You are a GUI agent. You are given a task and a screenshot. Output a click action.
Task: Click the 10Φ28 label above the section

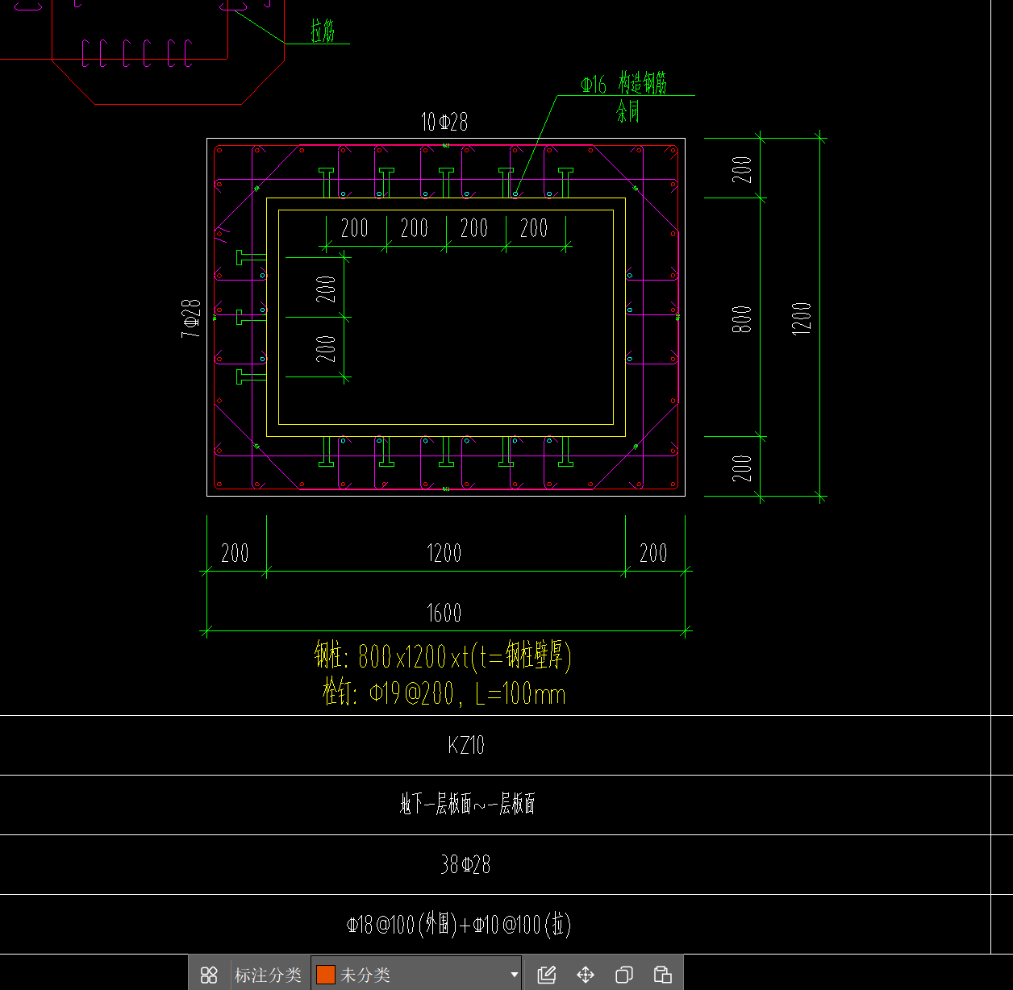click(444, 122)
